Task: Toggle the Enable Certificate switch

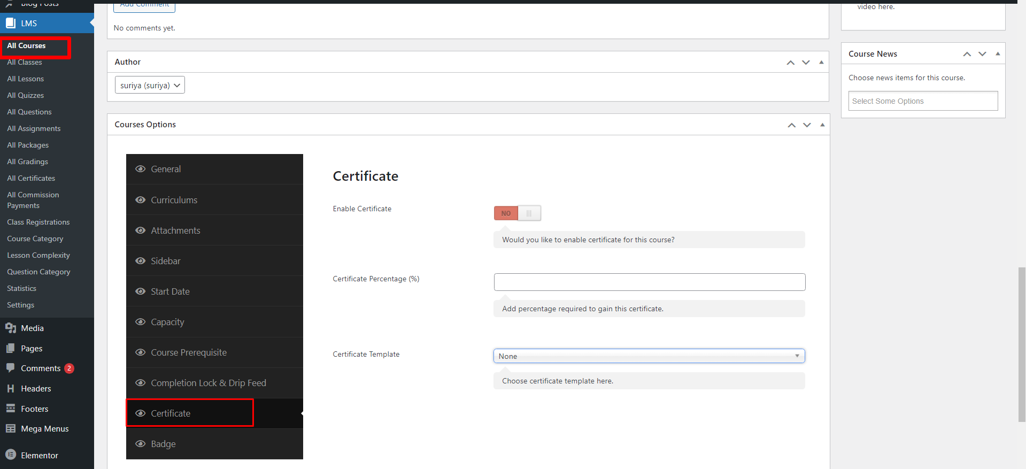Action: pyautogui.click(x=517, y=213)
